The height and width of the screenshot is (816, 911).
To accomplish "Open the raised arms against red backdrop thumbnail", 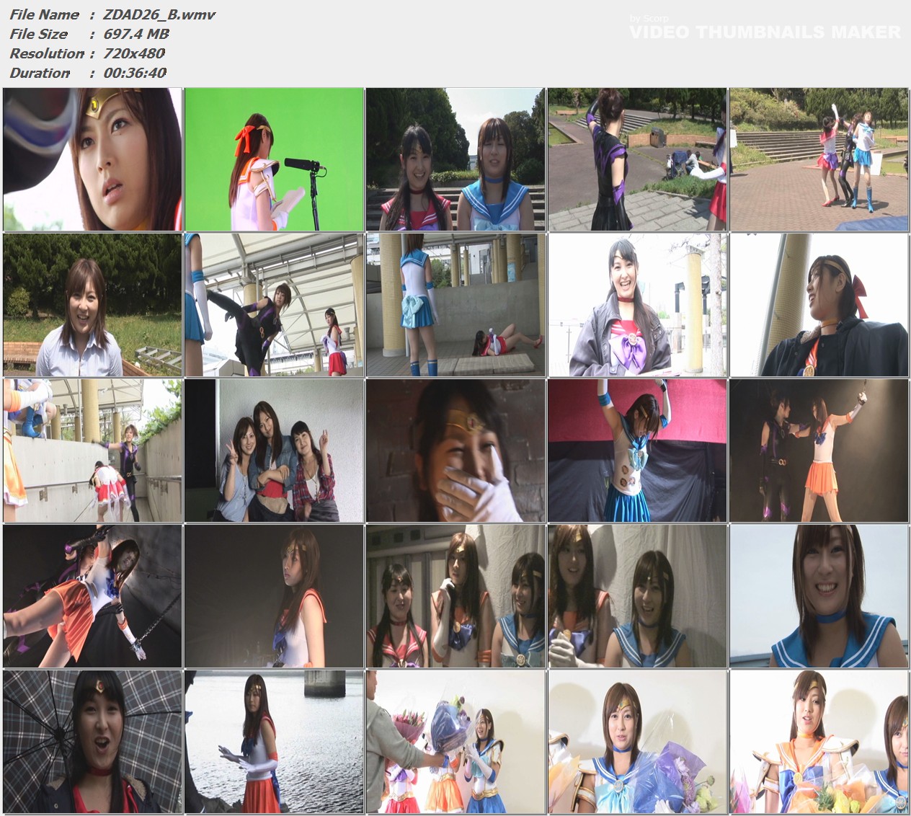I will [637, 451].
